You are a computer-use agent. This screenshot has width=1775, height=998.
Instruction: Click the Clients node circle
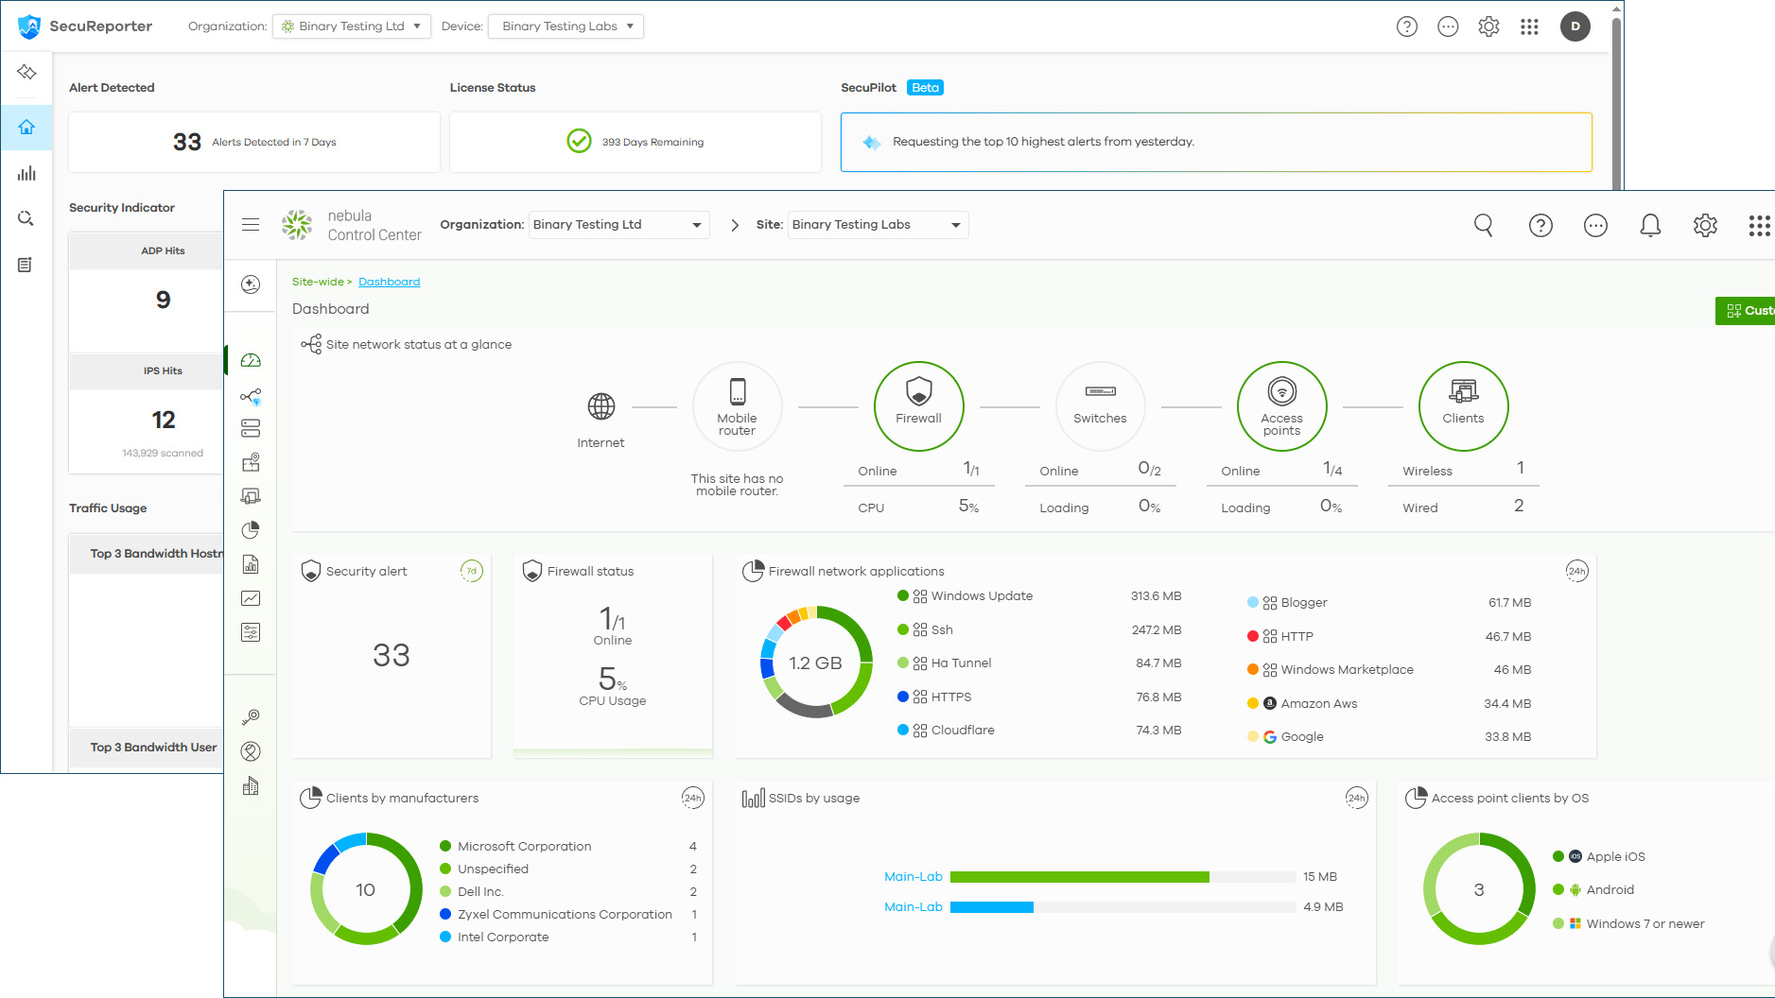[x=1463, y=406]
